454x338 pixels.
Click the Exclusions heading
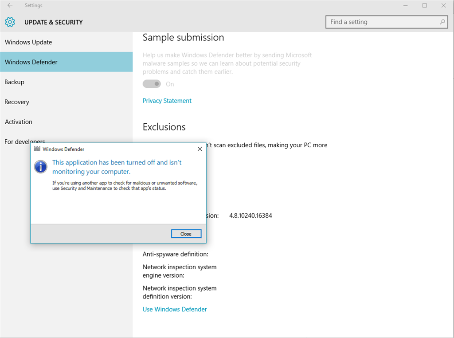coord(164,127)
